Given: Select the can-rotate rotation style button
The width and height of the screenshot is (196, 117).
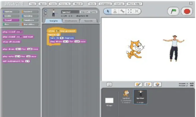Looking at the screenshot, I should (x=46, y=10).
